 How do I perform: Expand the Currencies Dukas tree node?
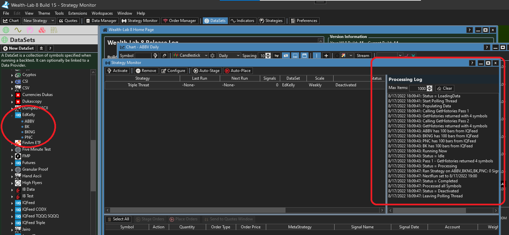(x=12, y=95)
